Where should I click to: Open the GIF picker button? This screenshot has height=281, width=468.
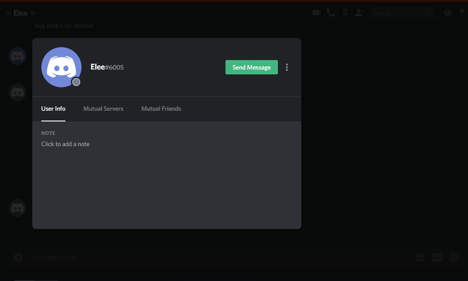click(x=437, y=257)
